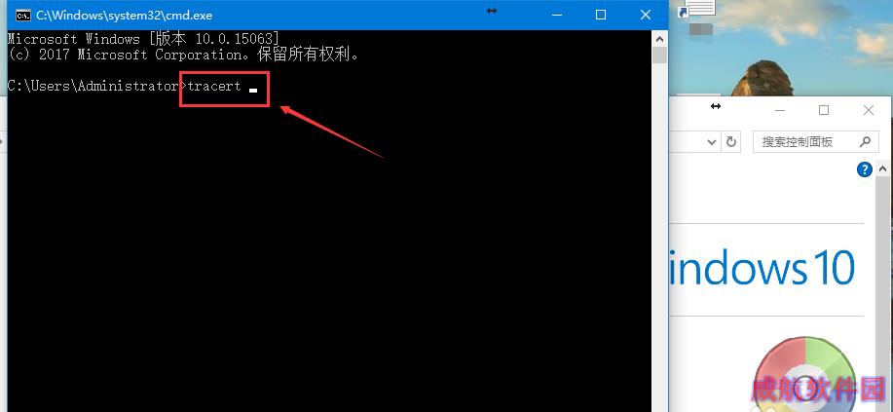Click the magnifier icon in search box

(865, 142)
